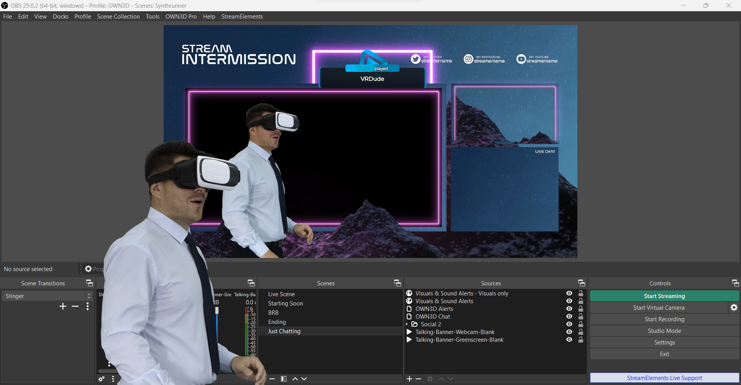Screen dimensions: 741x385
Task: Undock the Audio Mixer panel
Action: pyautogui.click(x=251, y=283)
